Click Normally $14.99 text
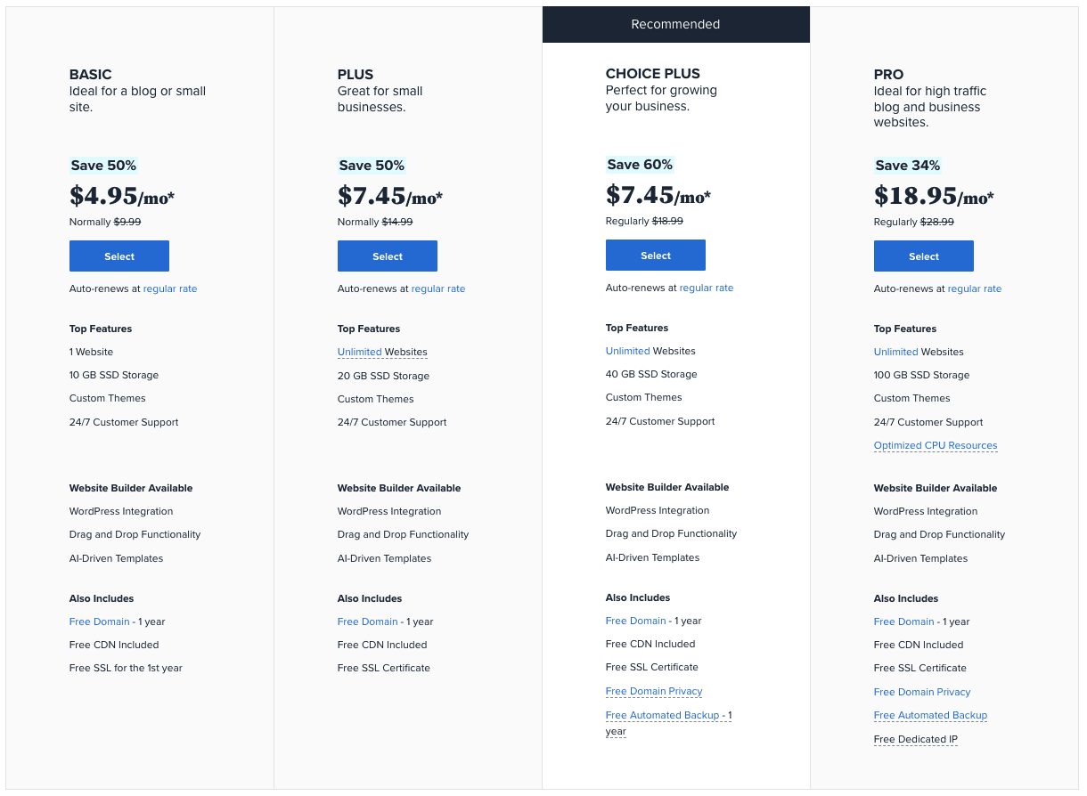Screen dimensions: 1087x796 pos(375,222)
